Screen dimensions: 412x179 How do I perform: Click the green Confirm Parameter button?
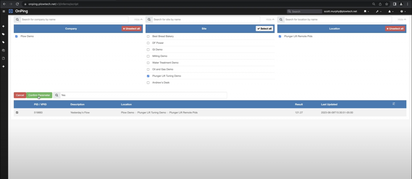coord(39,95)
